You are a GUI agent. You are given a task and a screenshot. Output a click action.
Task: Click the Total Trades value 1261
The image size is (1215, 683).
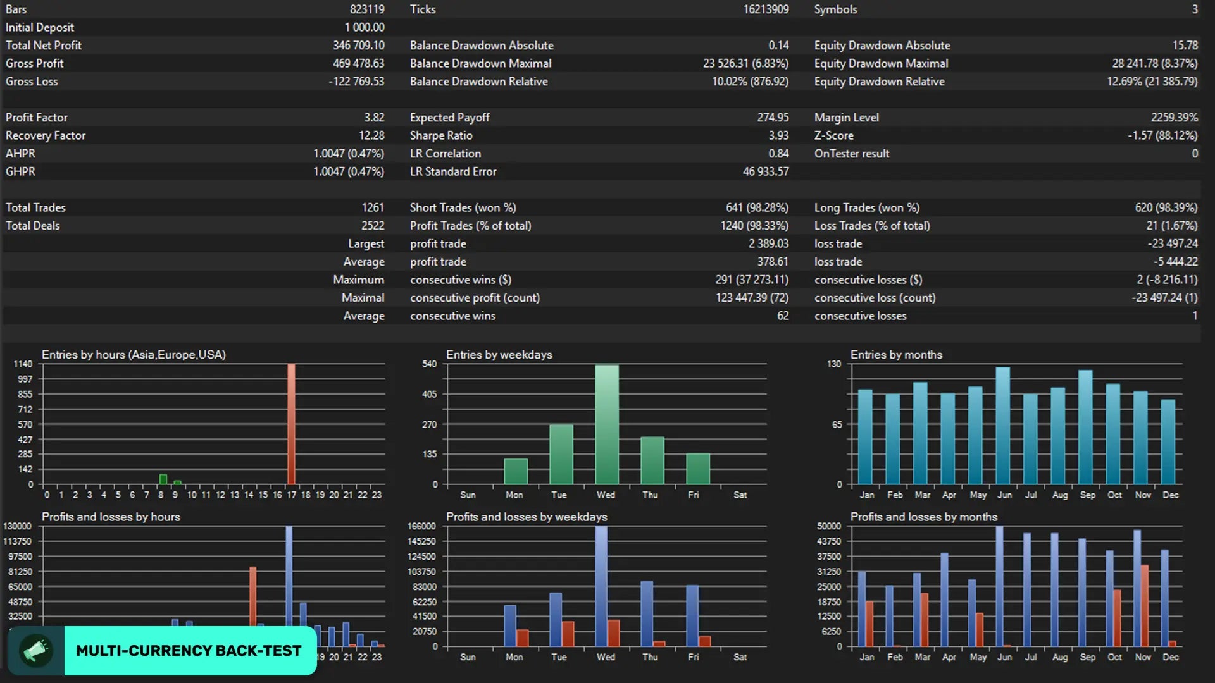(373, 207)
